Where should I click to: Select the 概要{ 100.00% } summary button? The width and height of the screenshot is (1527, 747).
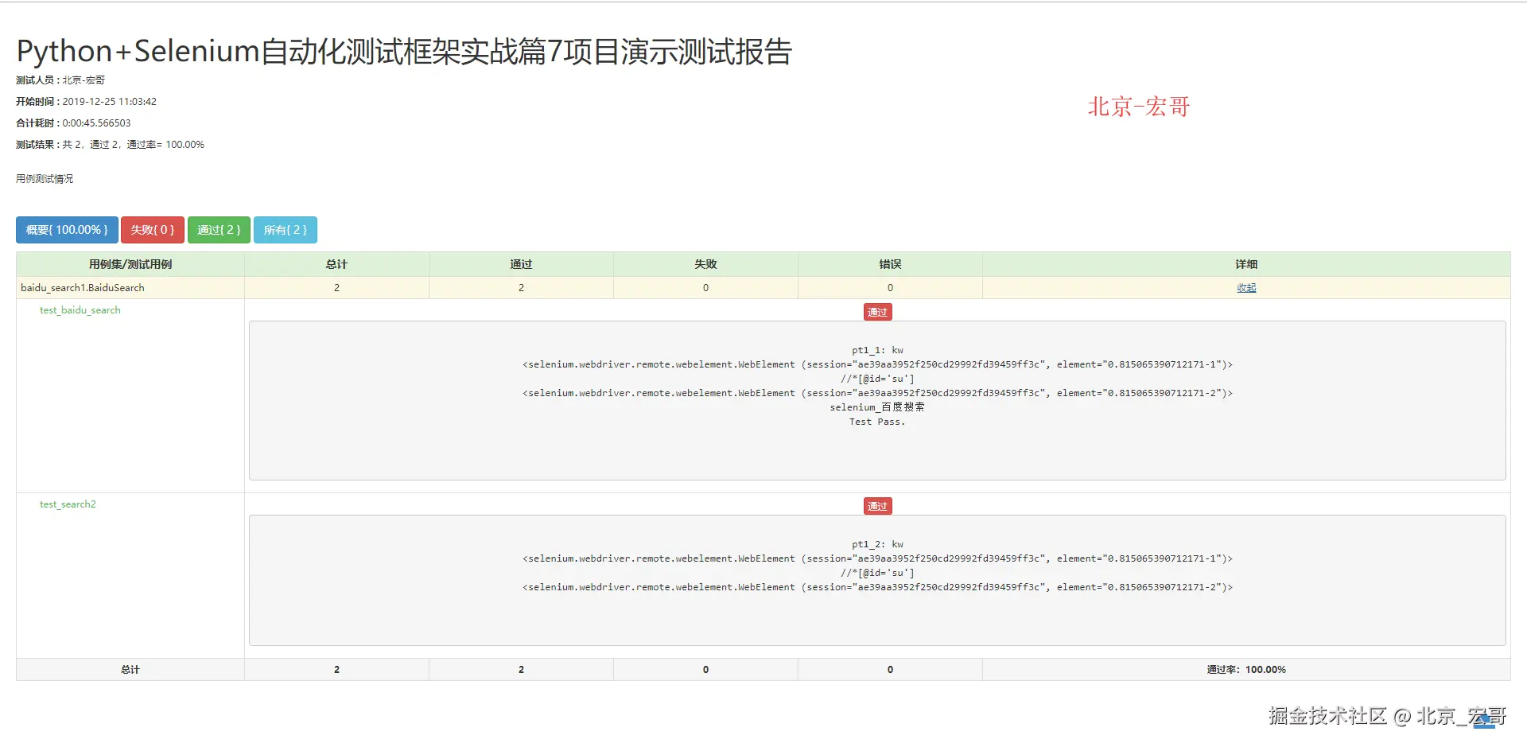67,230
